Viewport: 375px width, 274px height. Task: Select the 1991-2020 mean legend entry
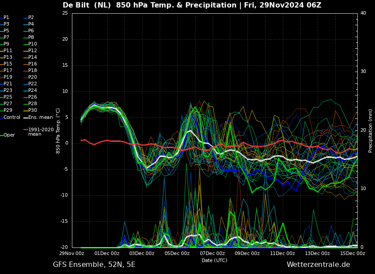[41, 132]
